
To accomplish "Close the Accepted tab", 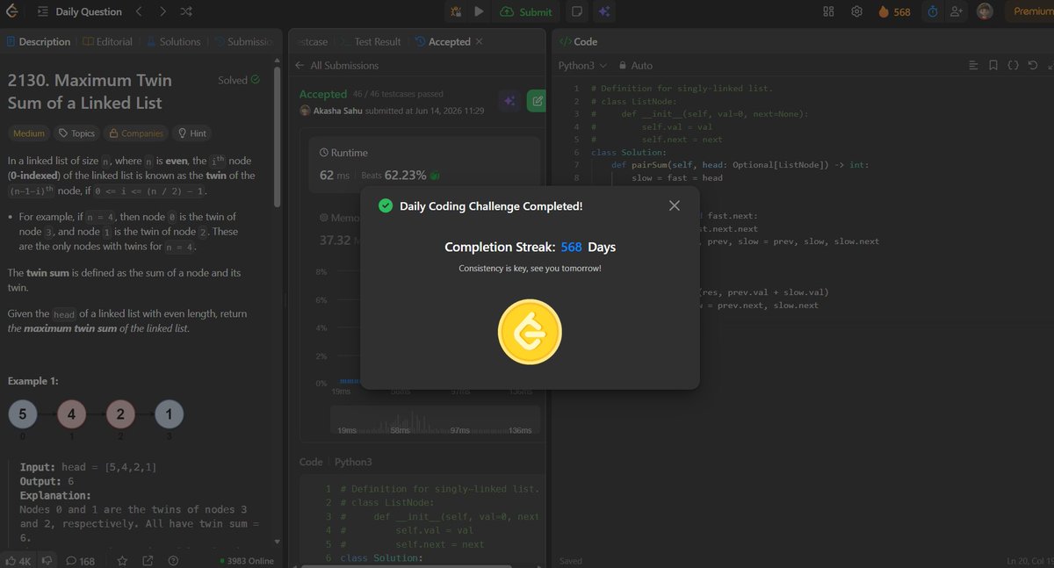I will [x=479, y=41].
